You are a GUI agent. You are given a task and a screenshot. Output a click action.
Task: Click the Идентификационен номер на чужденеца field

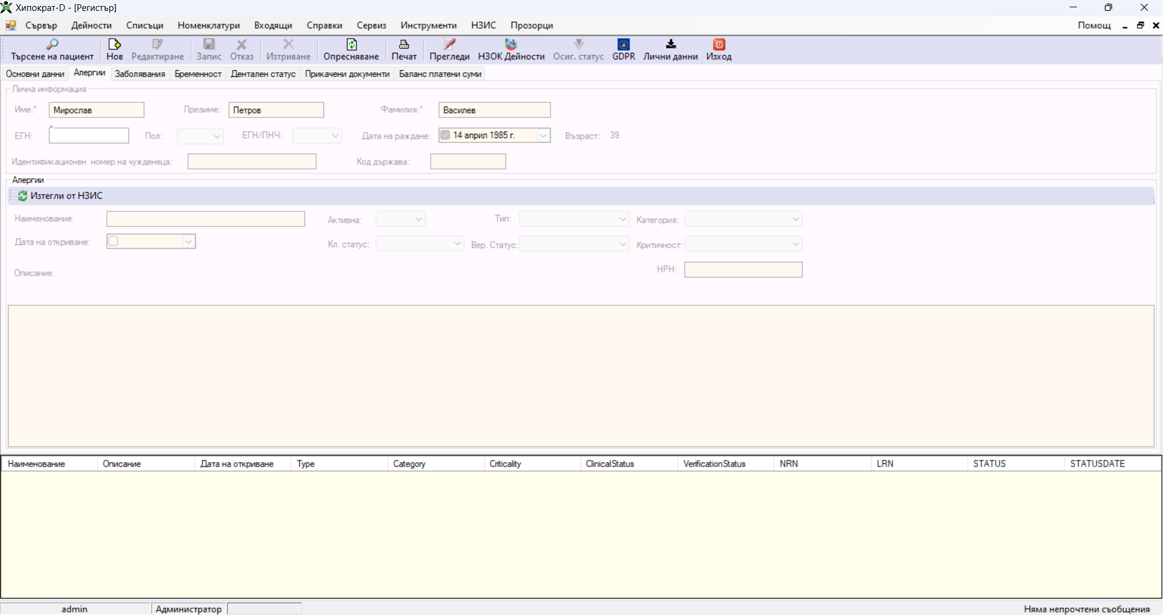pos(252,161)
